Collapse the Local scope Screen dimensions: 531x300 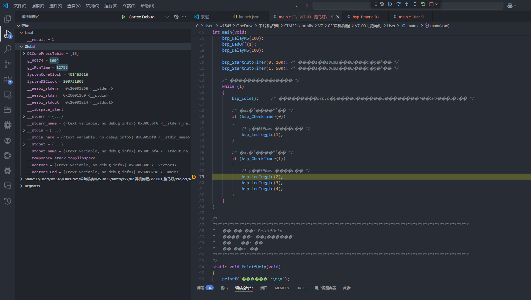pos(21,33)
